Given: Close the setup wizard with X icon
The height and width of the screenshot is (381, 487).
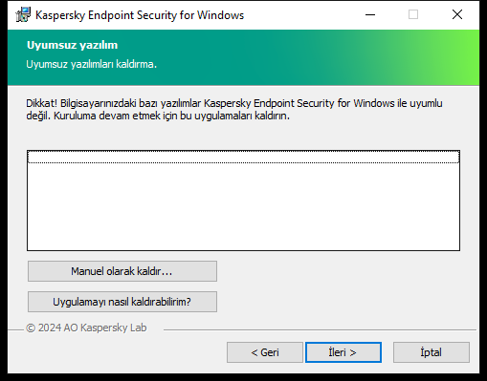Looking at the screenshot, I should (457, 14).
